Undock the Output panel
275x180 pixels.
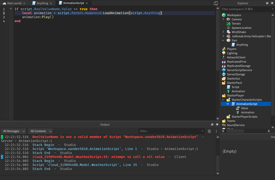[x=212, y=125]
